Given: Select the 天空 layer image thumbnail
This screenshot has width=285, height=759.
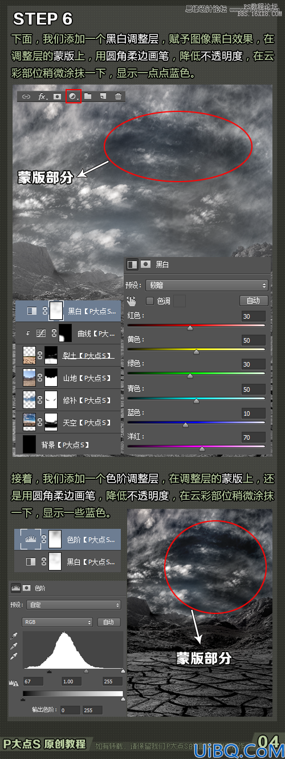Looking at the screenshot, I should [x=28, y=423].
